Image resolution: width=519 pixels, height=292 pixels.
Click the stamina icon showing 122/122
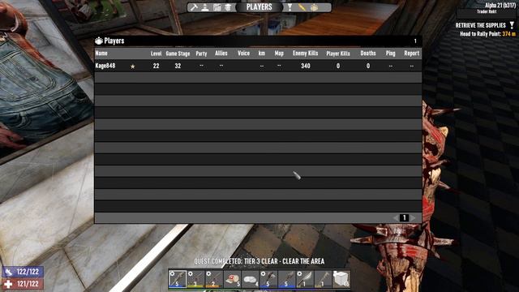pyautogui.click(x=9, y=272)
